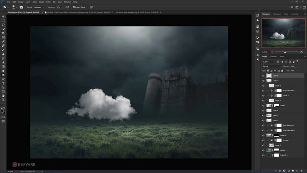Open the Image menu
Screen dimensions: 307x173
[21, 2]
